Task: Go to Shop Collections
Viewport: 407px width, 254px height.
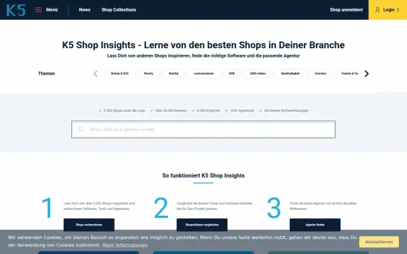Action: [x=119, y=10]
